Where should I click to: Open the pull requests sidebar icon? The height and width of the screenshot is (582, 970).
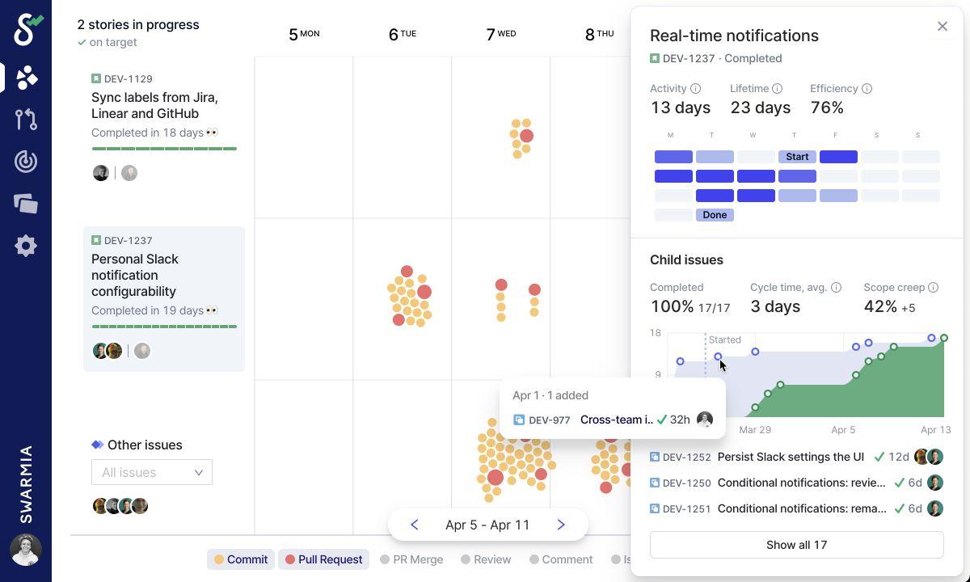[26, 120]
